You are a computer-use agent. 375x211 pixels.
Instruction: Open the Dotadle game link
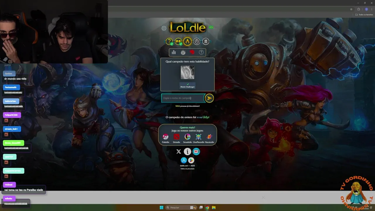tap(176, 138)
